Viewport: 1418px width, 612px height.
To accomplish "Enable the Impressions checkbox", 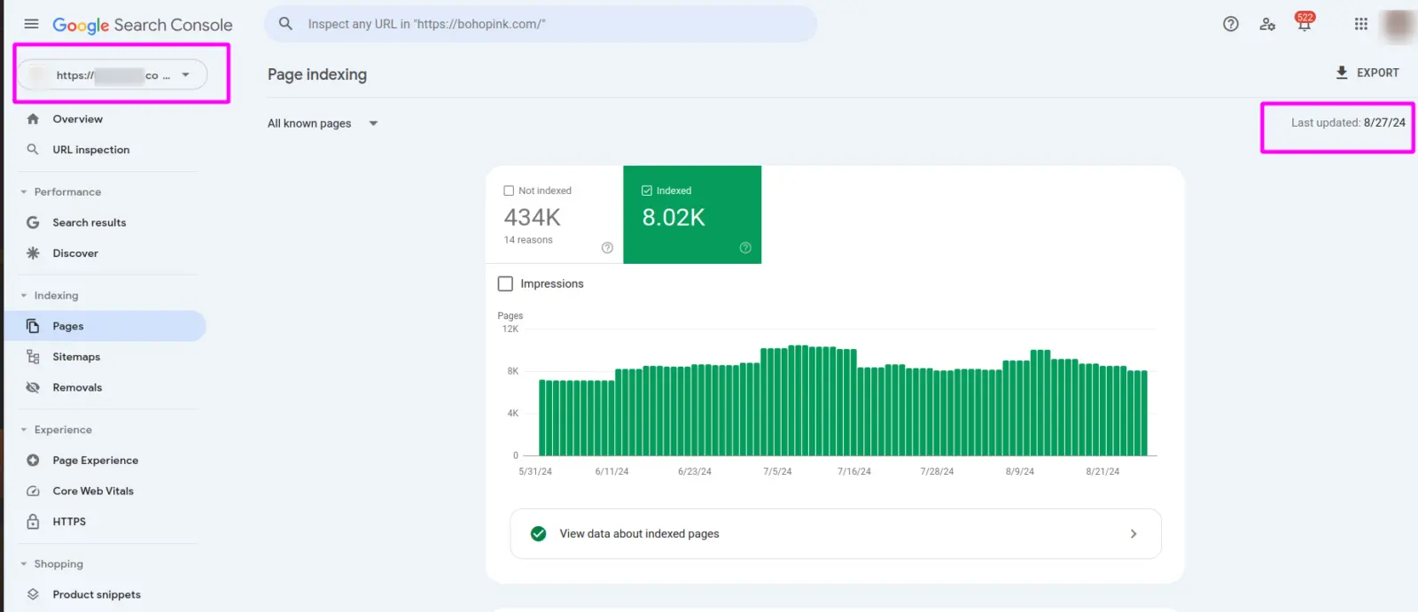I will [x=505, y=283].
